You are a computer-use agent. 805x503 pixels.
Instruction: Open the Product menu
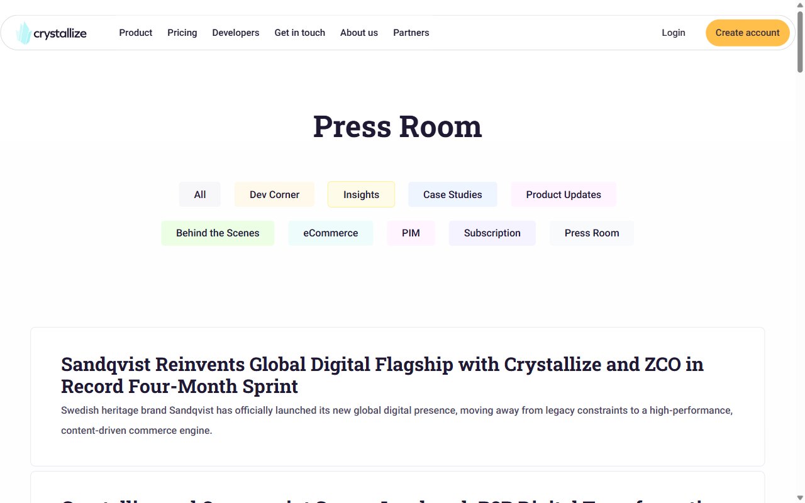click(x=136, y=33)
